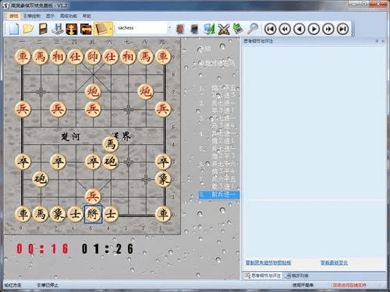Viewport: 390px width, 292px height.
Task: Expand the arrow beside the book icon
Action: 111,29
